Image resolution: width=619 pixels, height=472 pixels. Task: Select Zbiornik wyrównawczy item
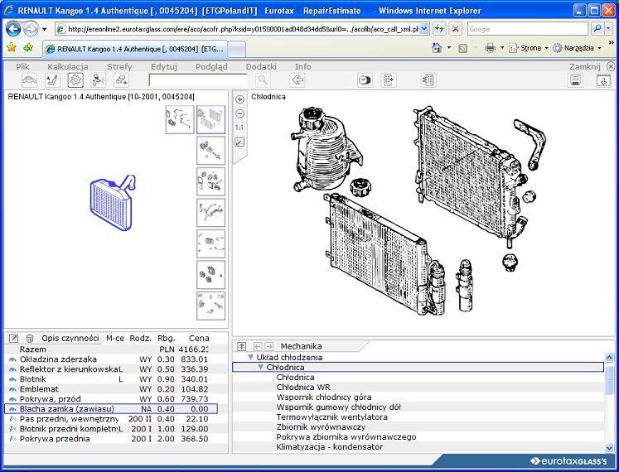(x=321, y=427)
